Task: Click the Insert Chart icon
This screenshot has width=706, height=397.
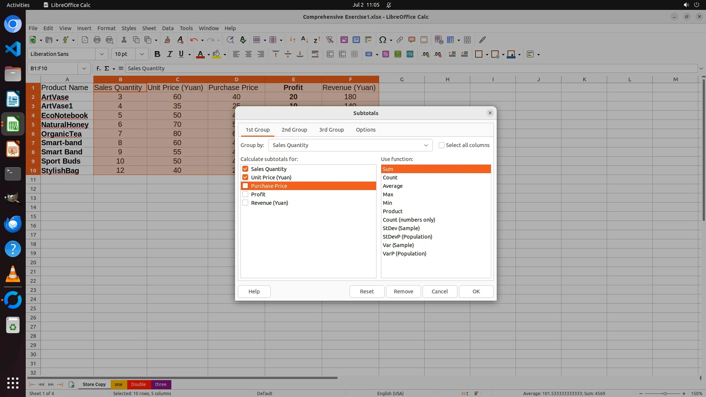Action: (356, 40)
